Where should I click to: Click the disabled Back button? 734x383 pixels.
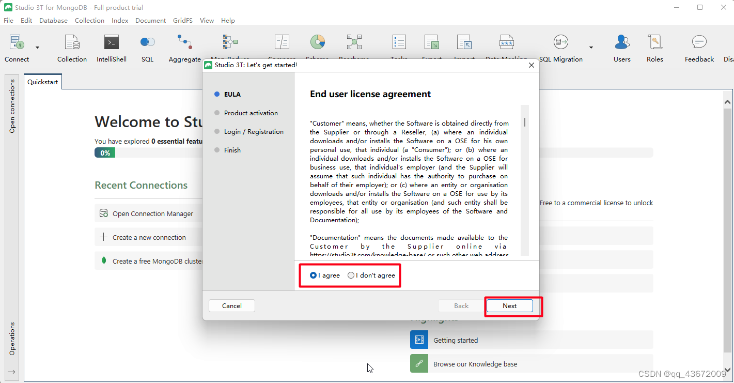pyautogui.click(x=461, y=305)
